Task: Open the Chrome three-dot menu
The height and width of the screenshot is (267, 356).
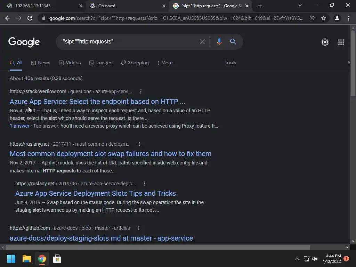Action: pos(348,18)
